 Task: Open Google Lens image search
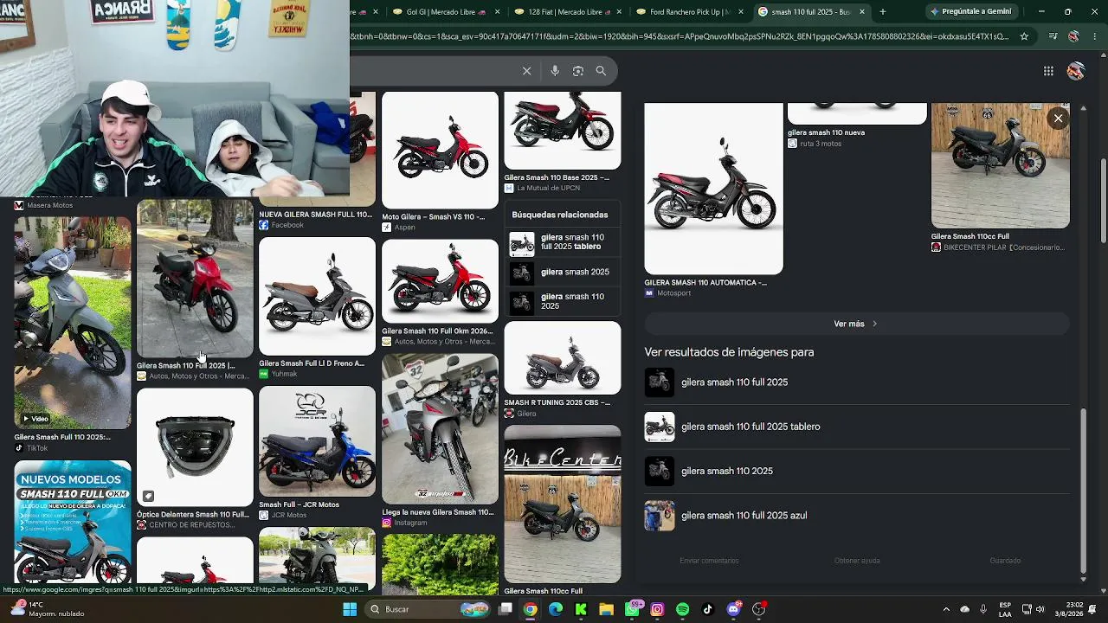click(578, 71)
